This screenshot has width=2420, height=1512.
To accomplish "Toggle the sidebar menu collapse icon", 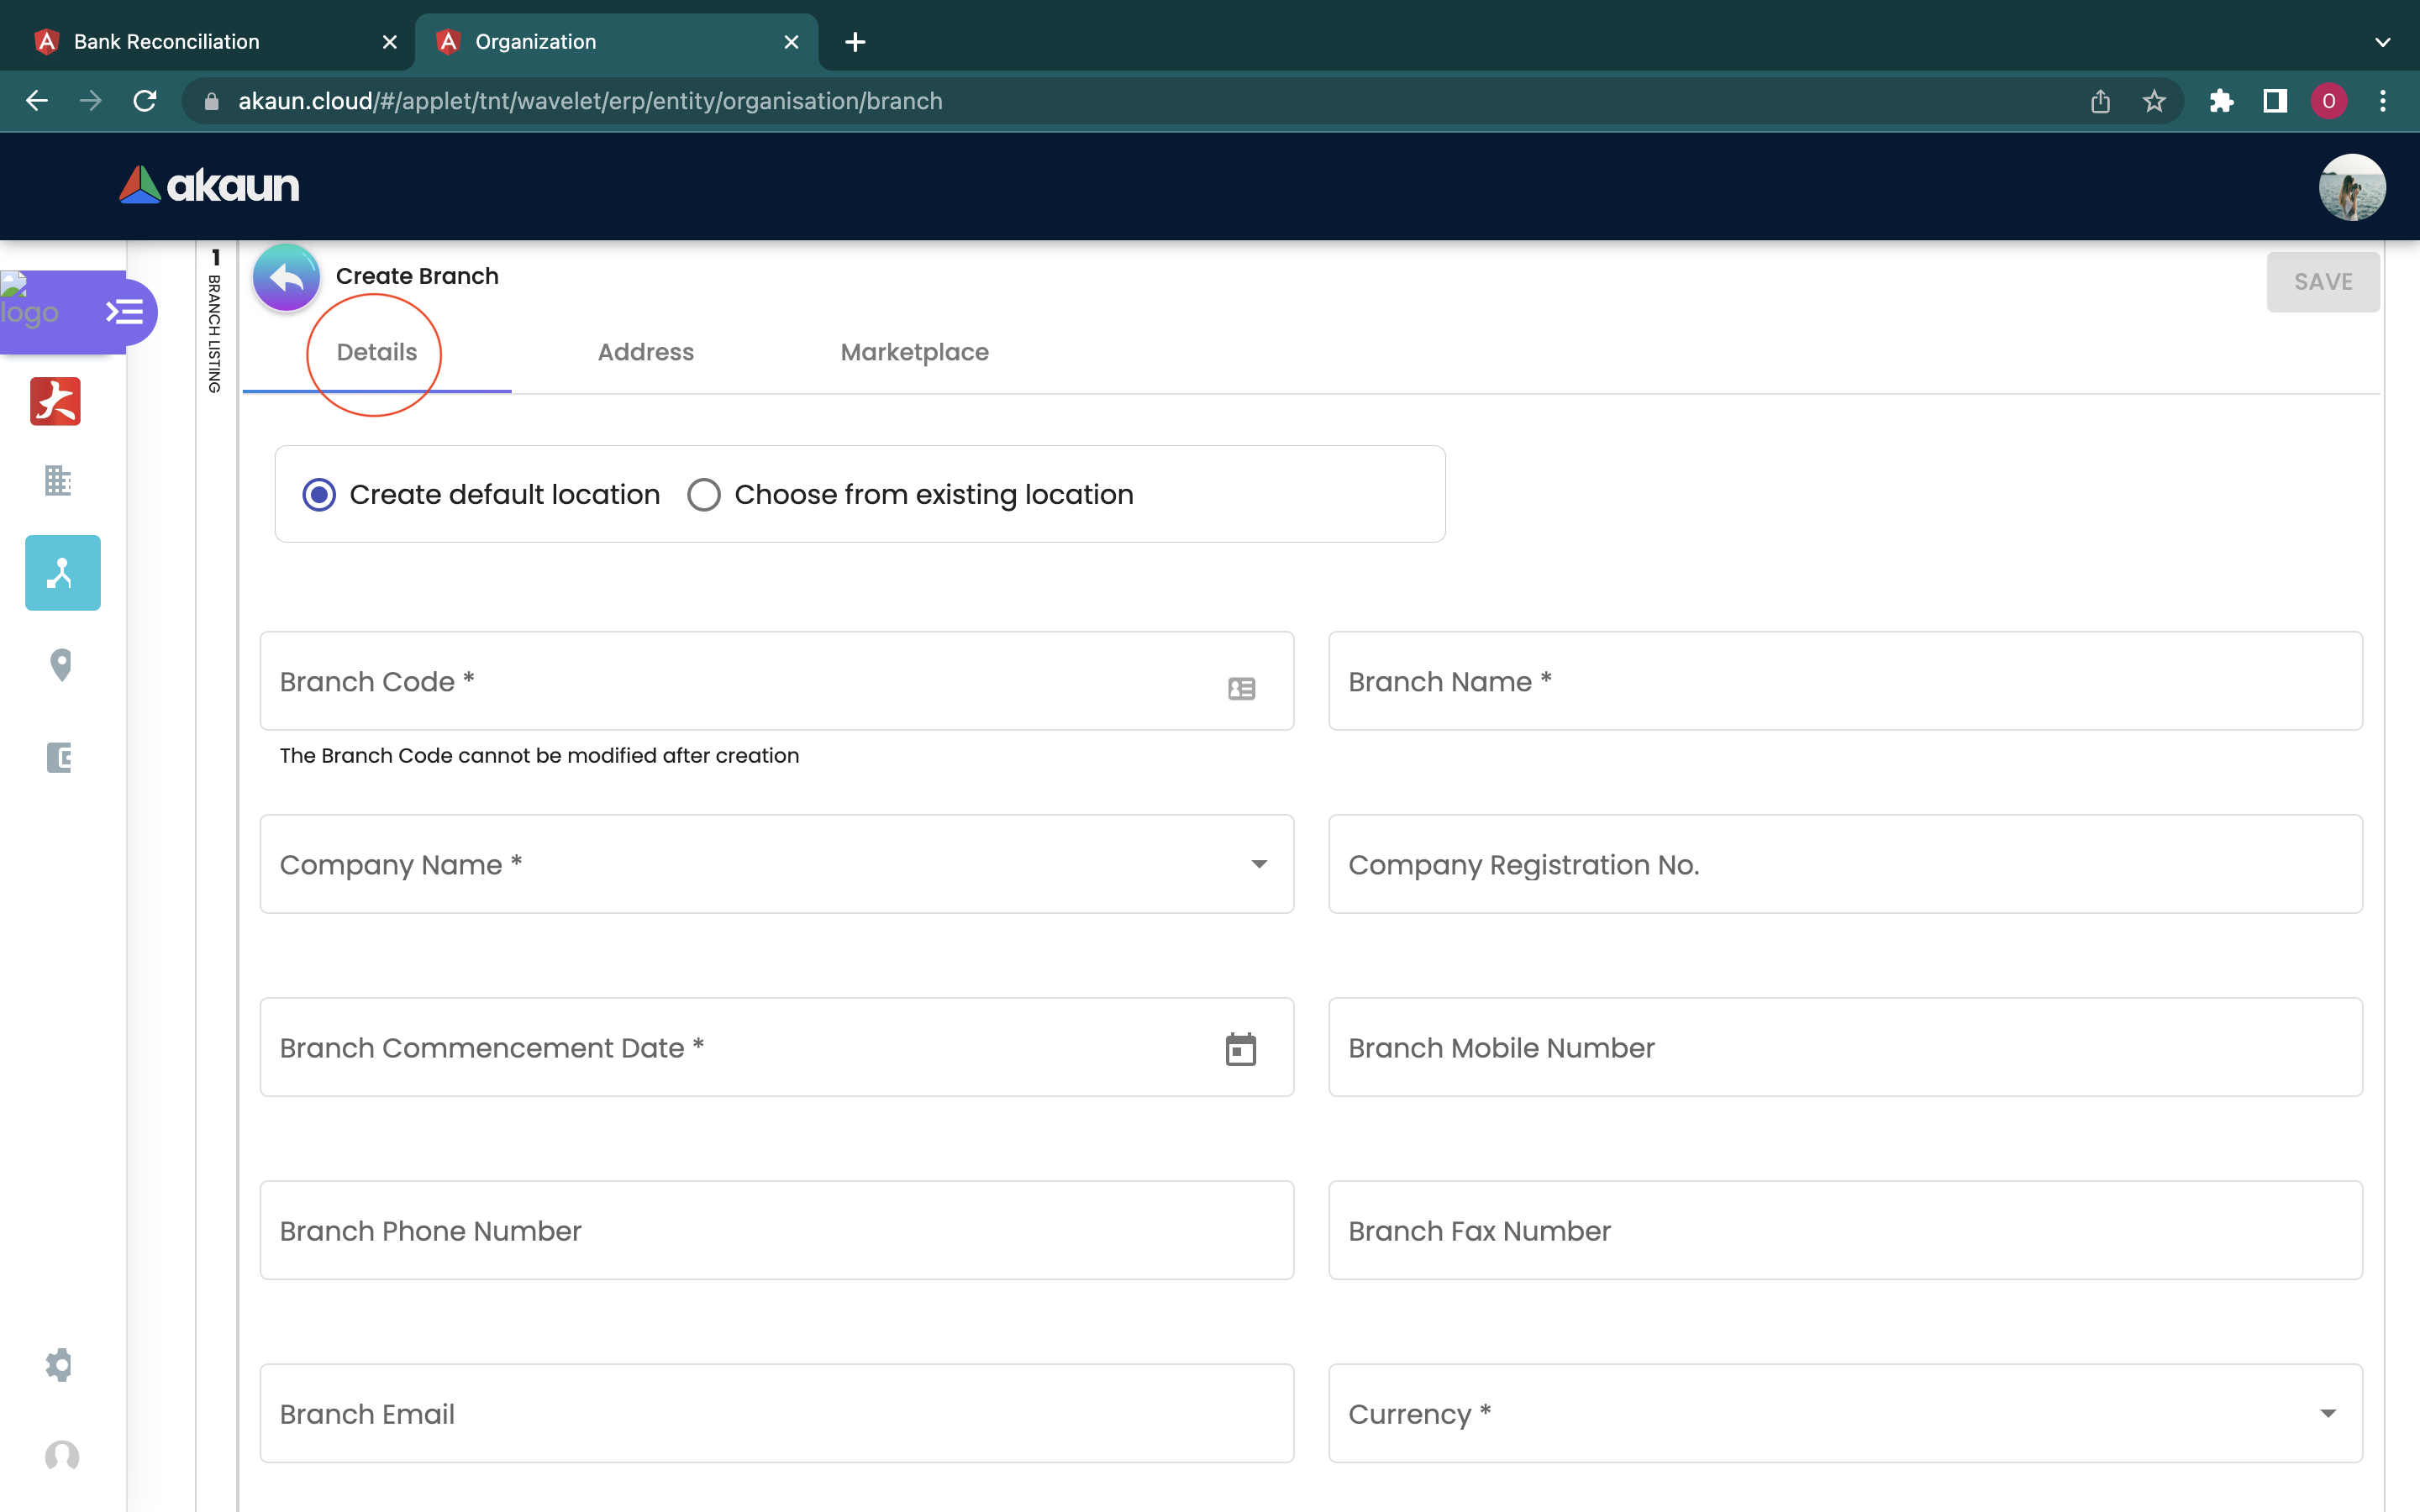I will (125, 312).
